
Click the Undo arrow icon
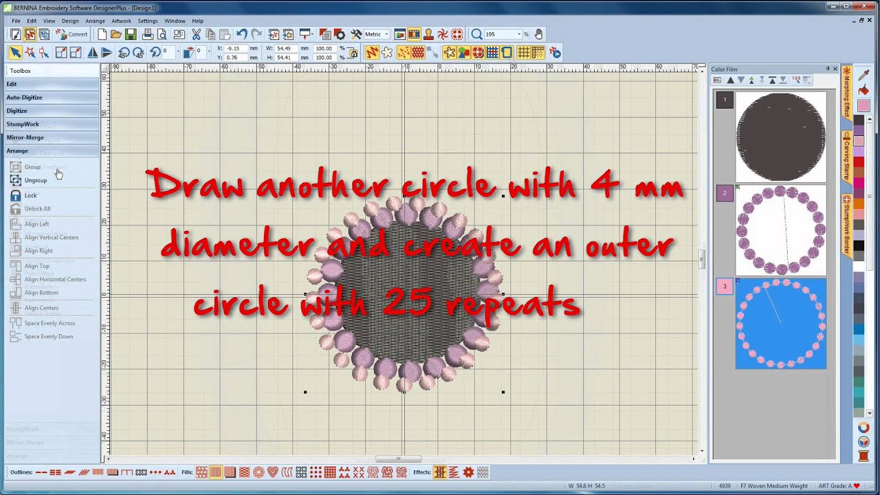[x=241, y=34]
